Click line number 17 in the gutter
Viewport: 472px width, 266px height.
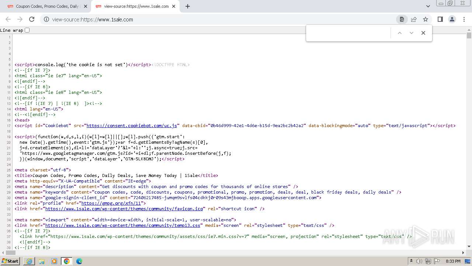[x=10, y=126]
